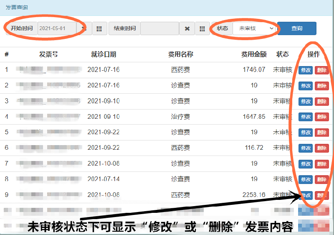Open the start time calendar picker icon

pos(99,28)
